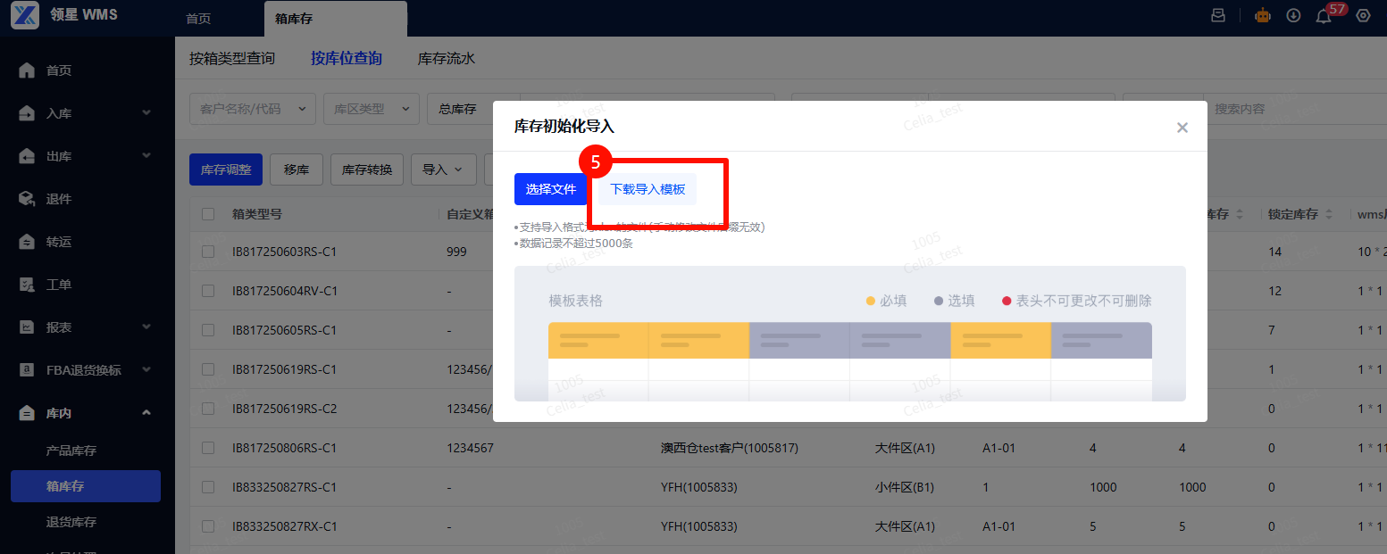Open the 客户名称/代码 dropdown

[253, 109]
